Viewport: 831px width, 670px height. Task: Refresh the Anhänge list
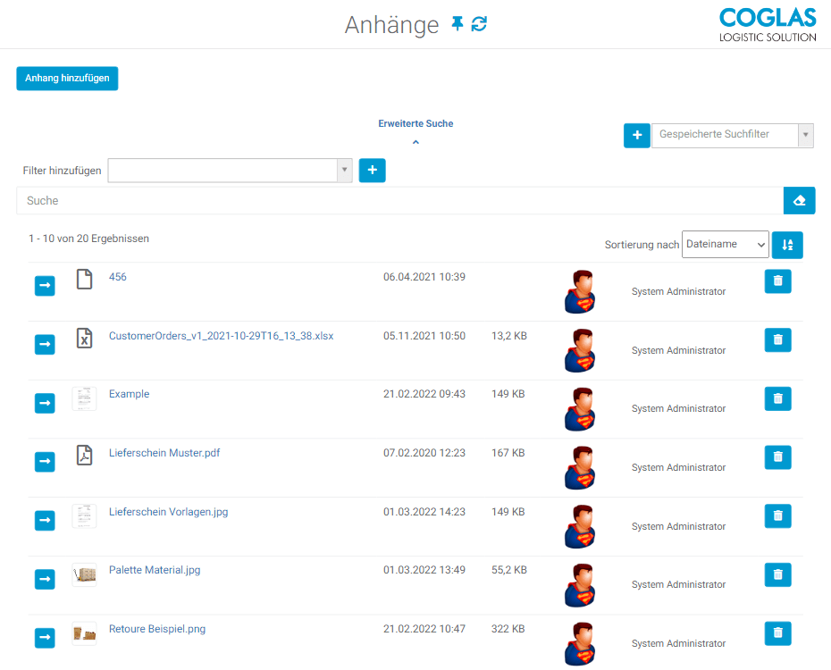click(x=480, y=24)
